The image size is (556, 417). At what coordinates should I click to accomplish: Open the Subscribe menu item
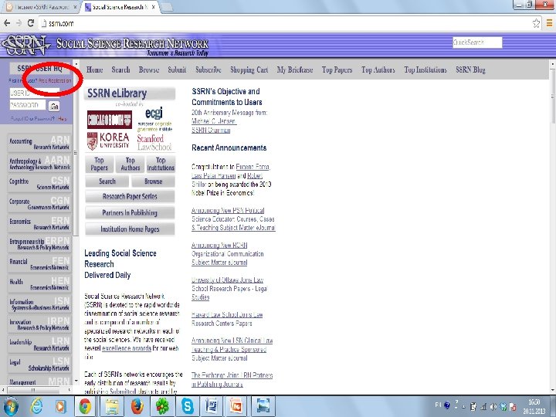[x=208, y=69]
